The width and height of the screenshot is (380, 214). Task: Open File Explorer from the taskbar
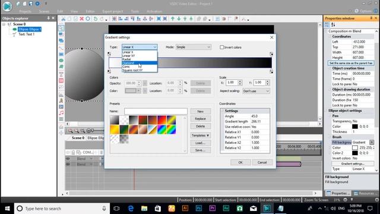click(x=144, y=209)
